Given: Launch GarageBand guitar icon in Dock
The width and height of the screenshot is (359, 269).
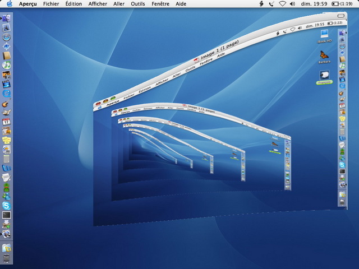Looking at the screenshot, I should 6,103.
